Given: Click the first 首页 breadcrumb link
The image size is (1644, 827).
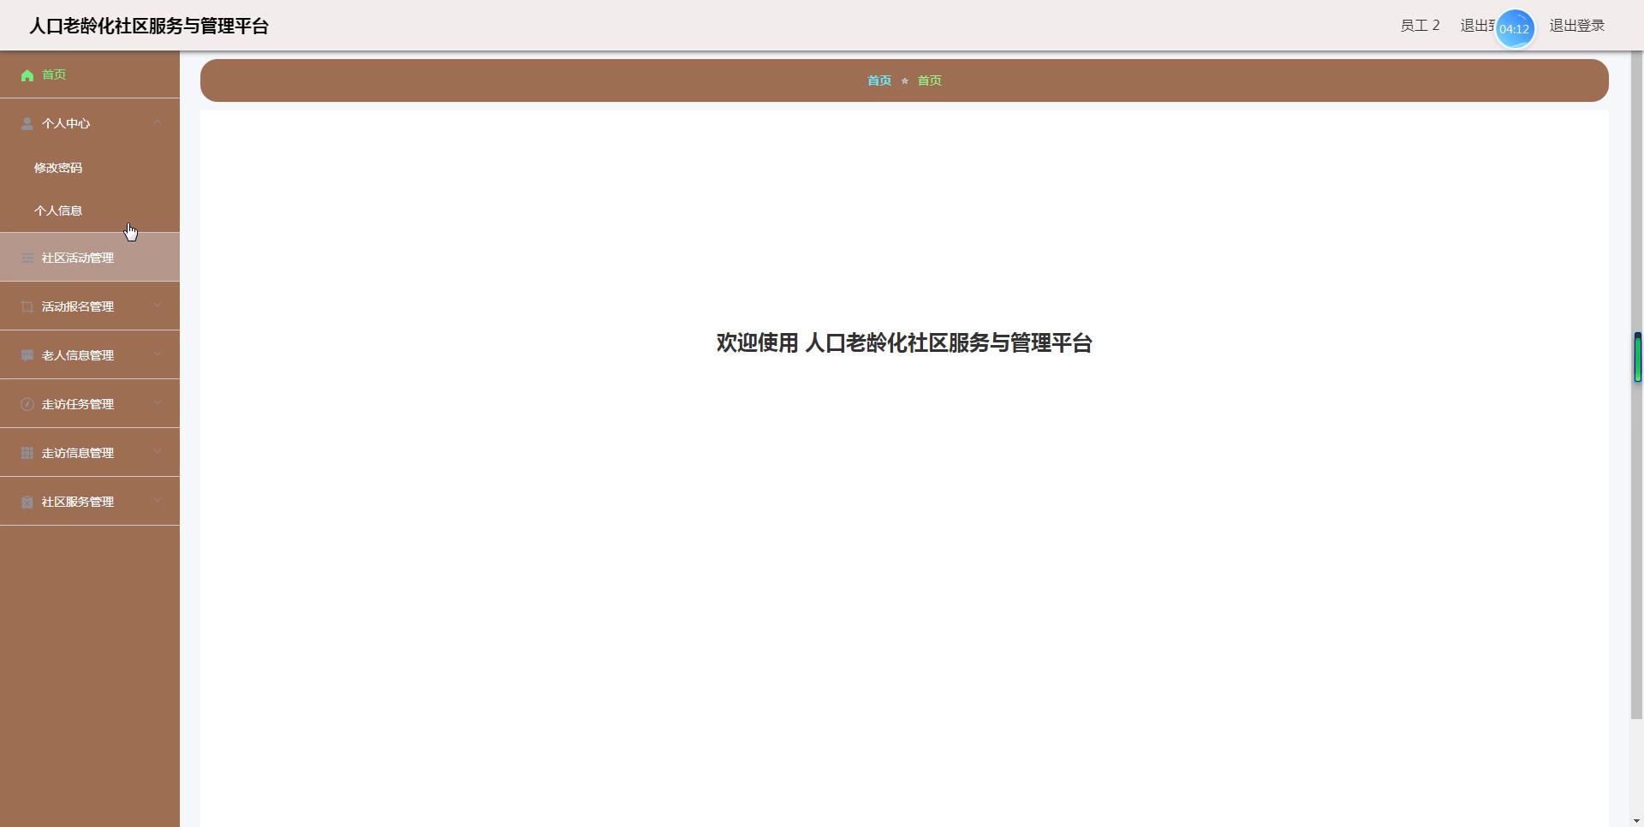Looking at the screenshot, I should pos(879,80).
